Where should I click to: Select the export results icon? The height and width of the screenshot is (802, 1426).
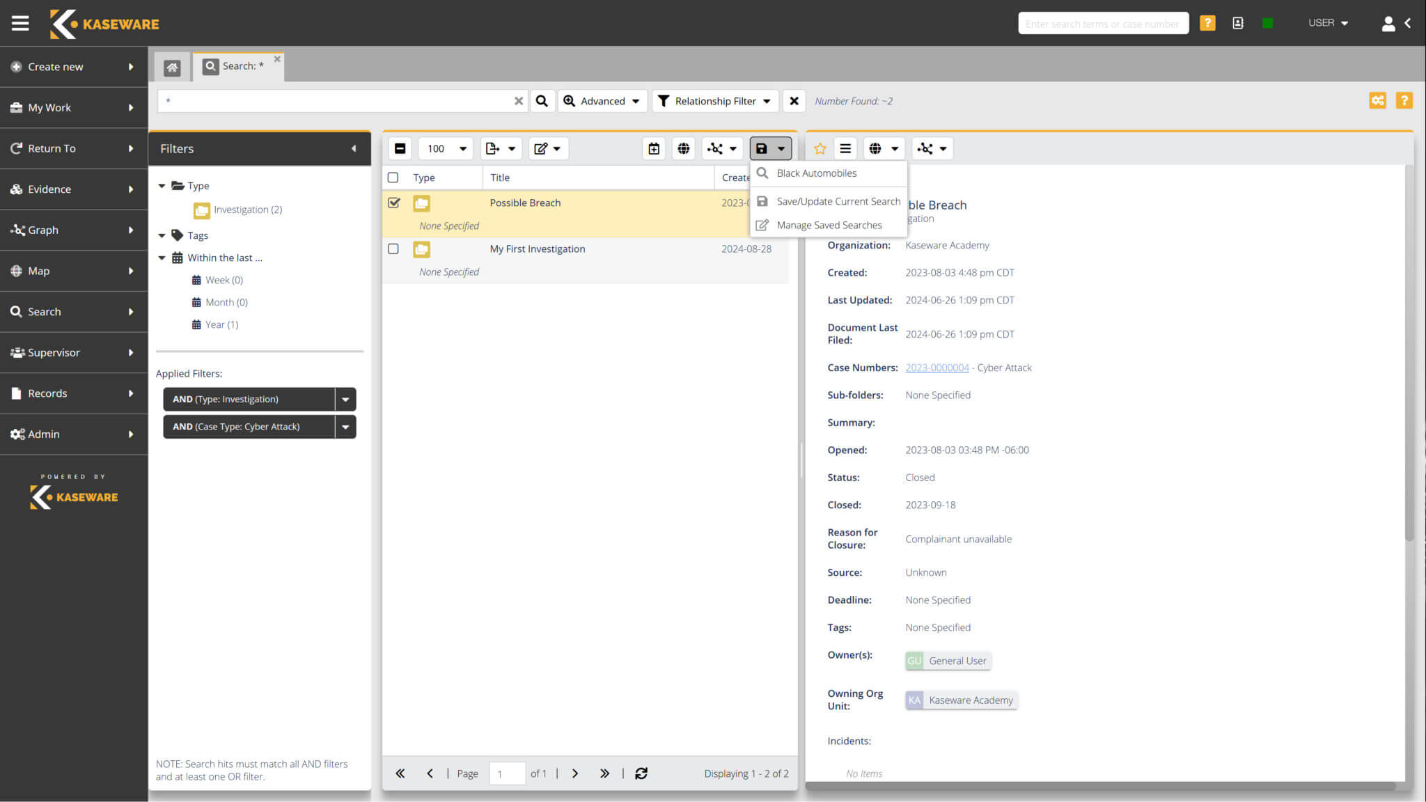[496, 148]
